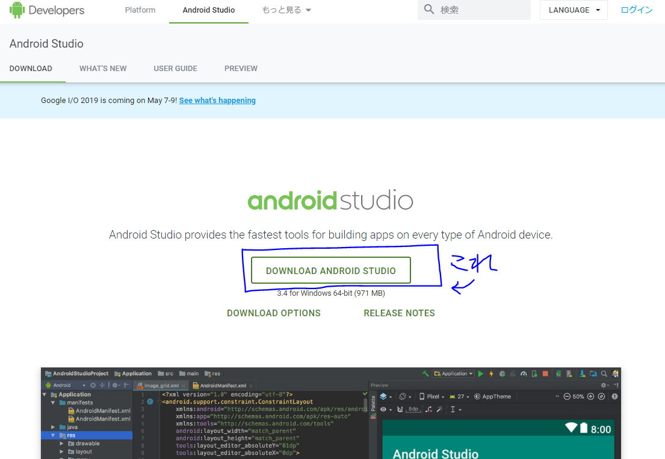Close the image_grid.xml editor tab

(184, 386)
